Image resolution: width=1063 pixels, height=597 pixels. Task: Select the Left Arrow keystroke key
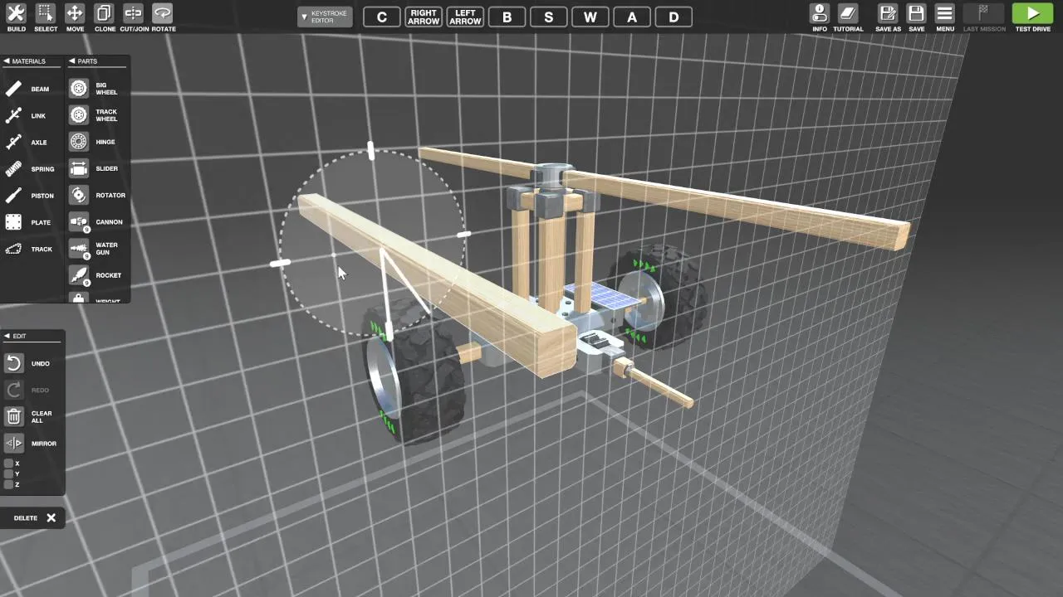tap(465, 17)
